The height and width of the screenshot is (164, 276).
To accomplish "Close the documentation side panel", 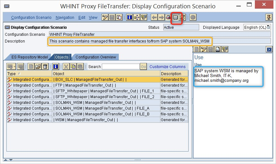I will click(x=269, y=50).
